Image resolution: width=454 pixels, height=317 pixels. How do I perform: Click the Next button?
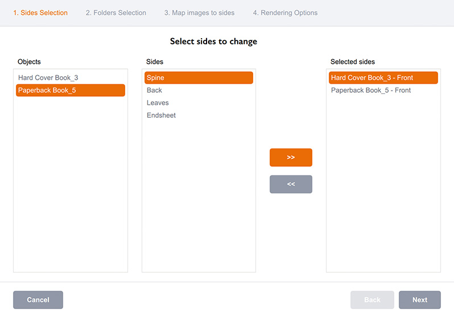[x=419, y=300]
